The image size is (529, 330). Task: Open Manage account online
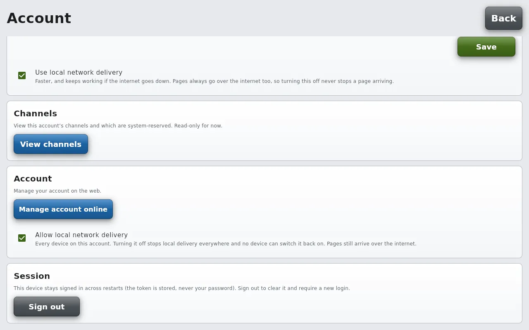point(63,209)
